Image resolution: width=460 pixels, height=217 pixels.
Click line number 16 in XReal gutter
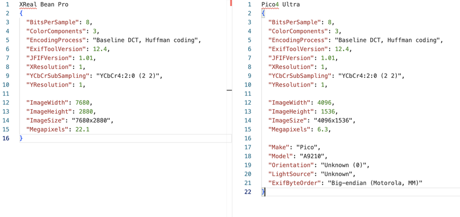tap(6, 139)
